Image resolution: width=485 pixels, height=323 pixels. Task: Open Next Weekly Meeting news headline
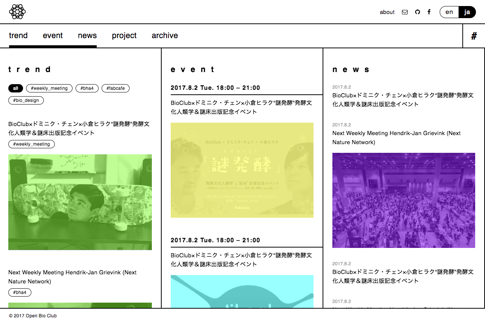(396, 138)
